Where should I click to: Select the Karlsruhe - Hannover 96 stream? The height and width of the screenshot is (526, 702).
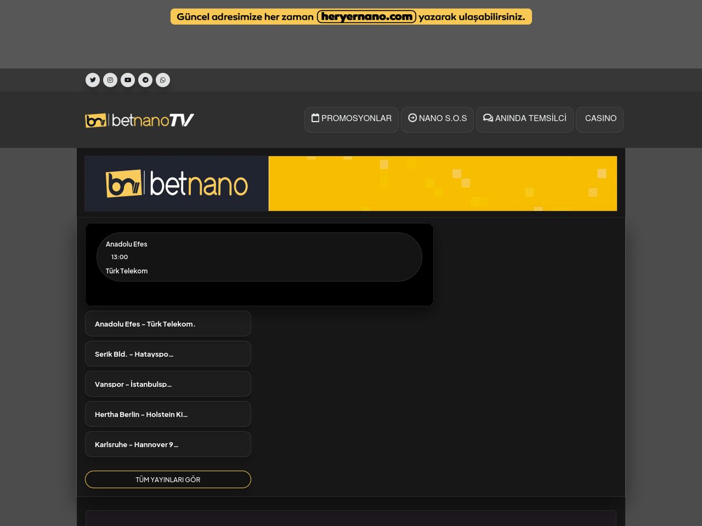(x=168, y=444)
